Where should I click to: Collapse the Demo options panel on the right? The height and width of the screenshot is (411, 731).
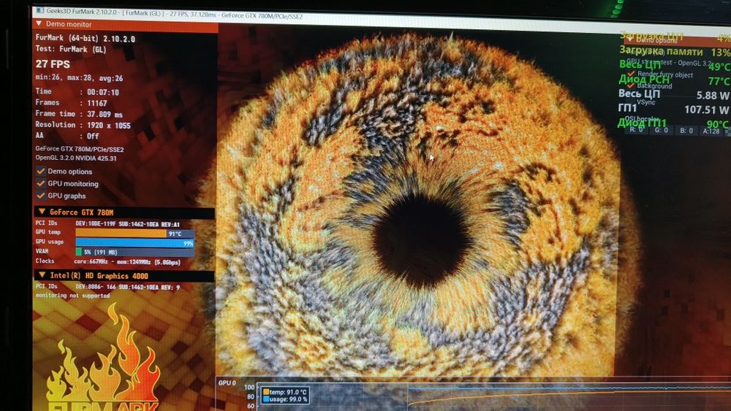pyautogui.click(x=630, y=39)
